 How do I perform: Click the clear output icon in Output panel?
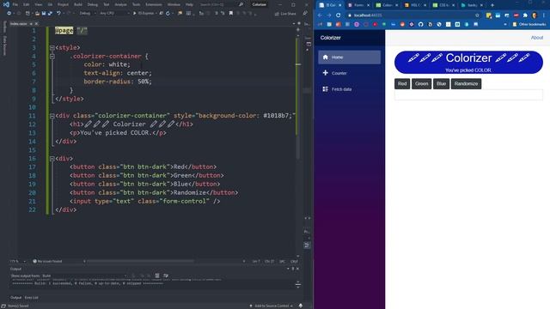tap(157, 276)
